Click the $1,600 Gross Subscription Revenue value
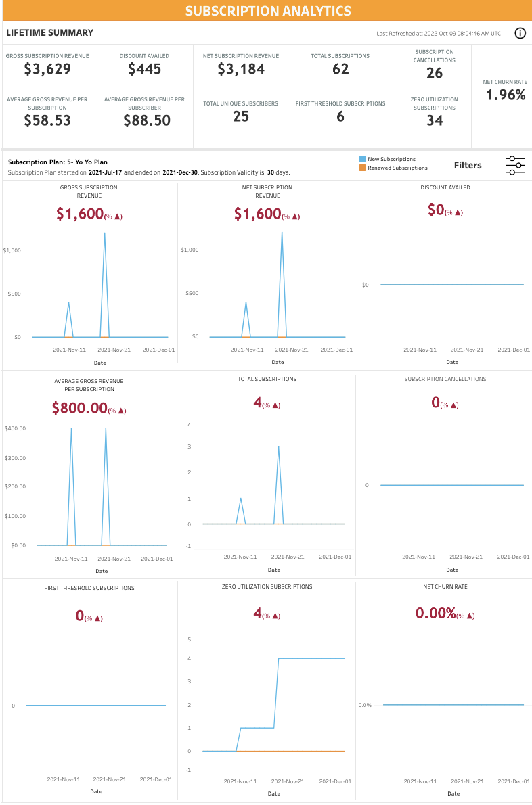The width and height of the screenshot is (532, 805). click(x=80, y=214)
